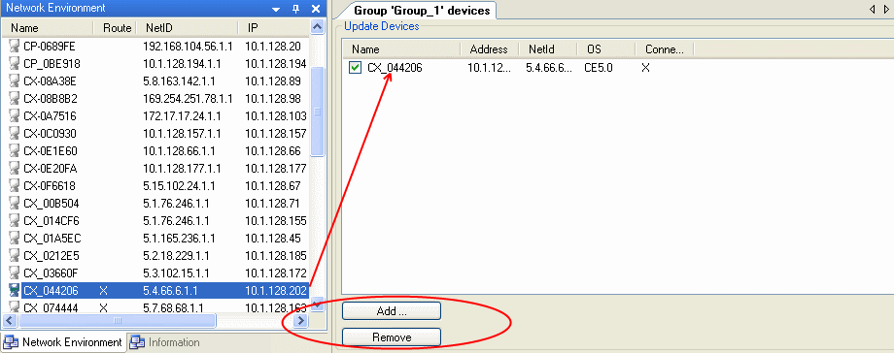Click the Add ... button
The width and height of the screenshot is (894, 353).
pyautogui.click(x=391, y=311)
